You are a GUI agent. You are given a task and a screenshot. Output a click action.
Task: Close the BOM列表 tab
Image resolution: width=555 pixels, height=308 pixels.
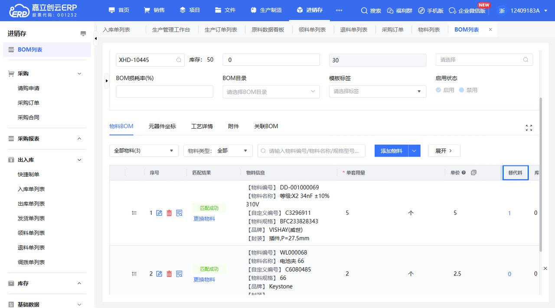pos(490,29)
